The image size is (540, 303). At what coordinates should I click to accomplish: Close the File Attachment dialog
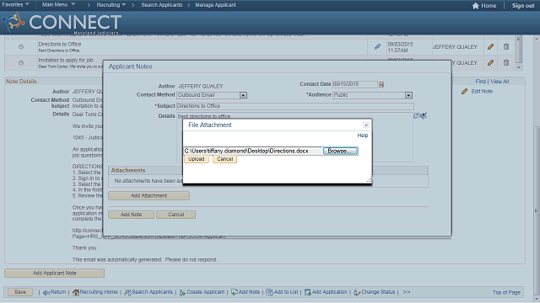click(366, 125)
